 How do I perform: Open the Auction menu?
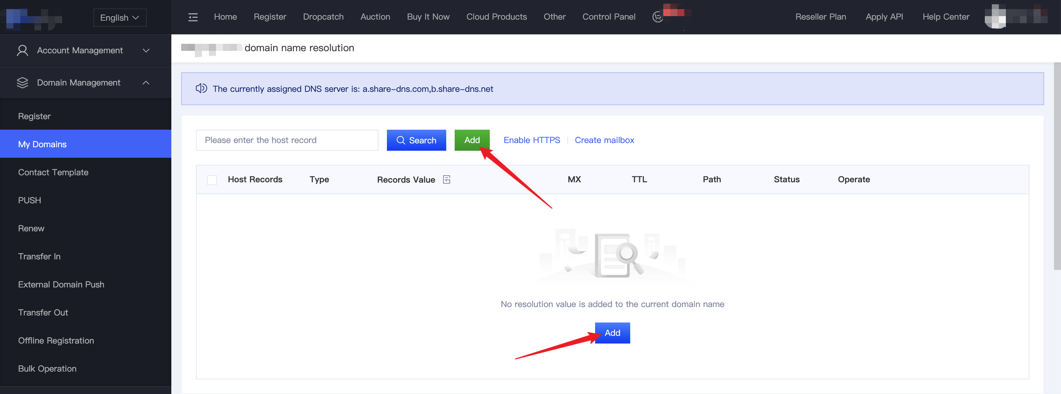click(x=375, y=17)
